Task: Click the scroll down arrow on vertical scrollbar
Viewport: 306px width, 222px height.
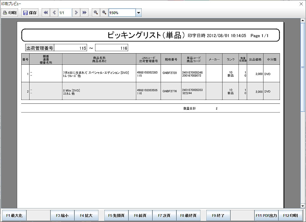Action: coord(303,206)
